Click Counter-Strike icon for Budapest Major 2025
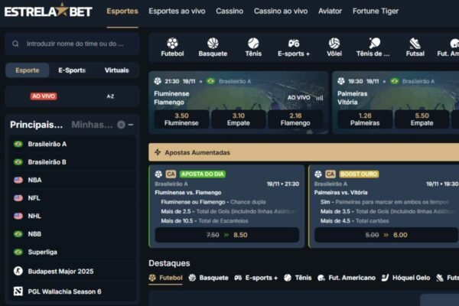459x306 pixels. pyautogui.click(x=18, y=271)
